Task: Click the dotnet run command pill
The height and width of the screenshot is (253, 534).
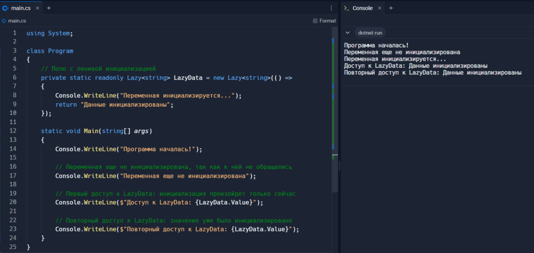Action: [x=370, y=32]
